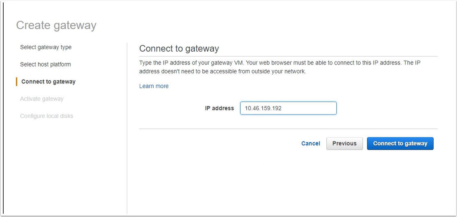Screen dimensions: 457x217
Task: Click the IP address field label
Action: point(219,108)
